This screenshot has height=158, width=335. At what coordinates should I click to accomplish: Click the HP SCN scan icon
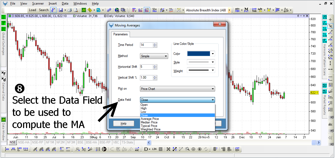(325, 41)
